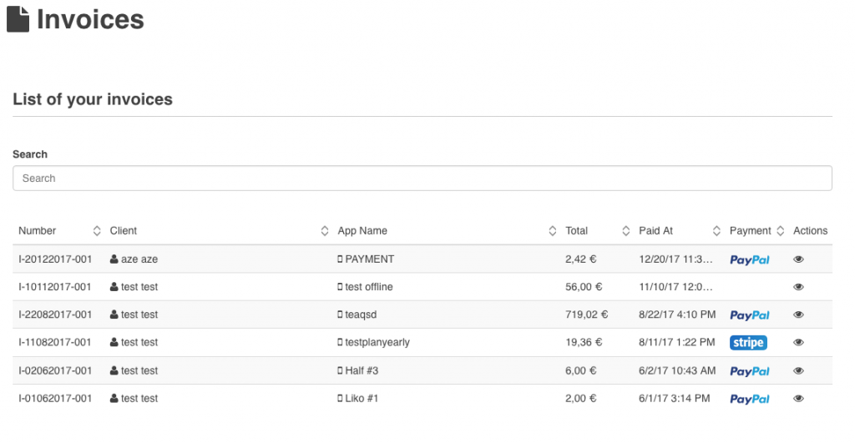Sort invoices by Paid At date
Image resolution: width=855 pixels, height=443 pixels.
[x=716, y=231]
